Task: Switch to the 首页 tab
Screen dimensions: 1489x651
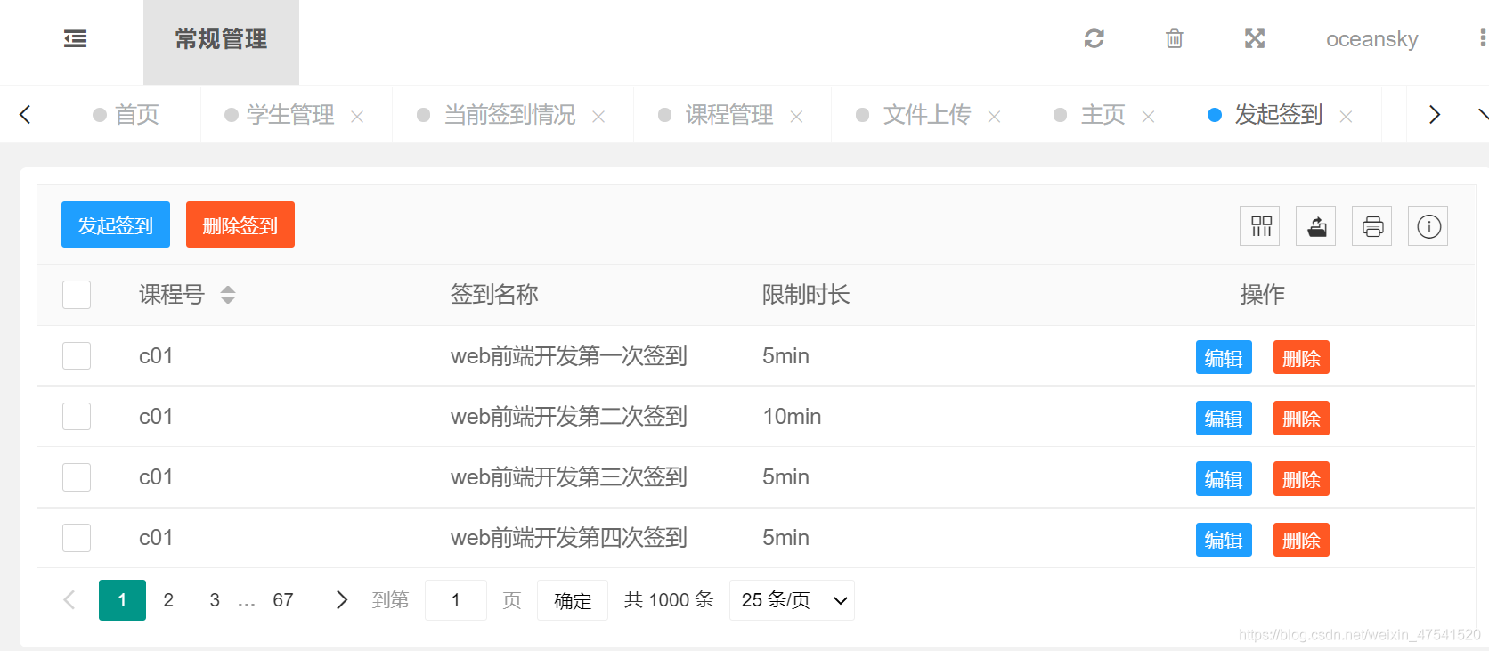Action: point(126,115)
